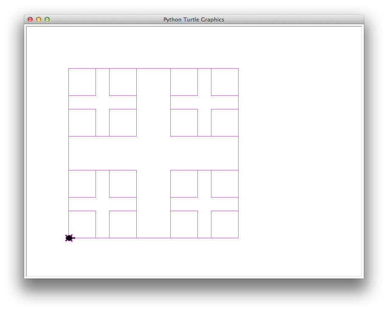This screenshot has height=312, width=388.
Task: Click the Python Turtle Graphics title text
Action: tap(194, 19)
